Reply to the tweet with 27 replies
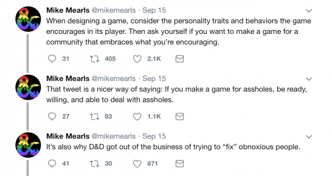Screen dimensions: 332x176 [52, 117]
